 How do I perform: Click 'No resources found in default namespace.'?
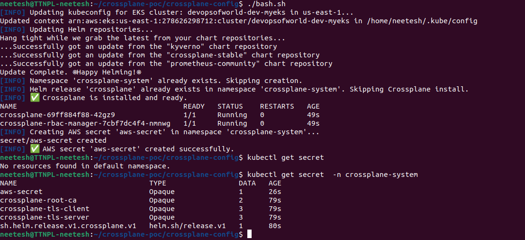click(x=85, y=166)
